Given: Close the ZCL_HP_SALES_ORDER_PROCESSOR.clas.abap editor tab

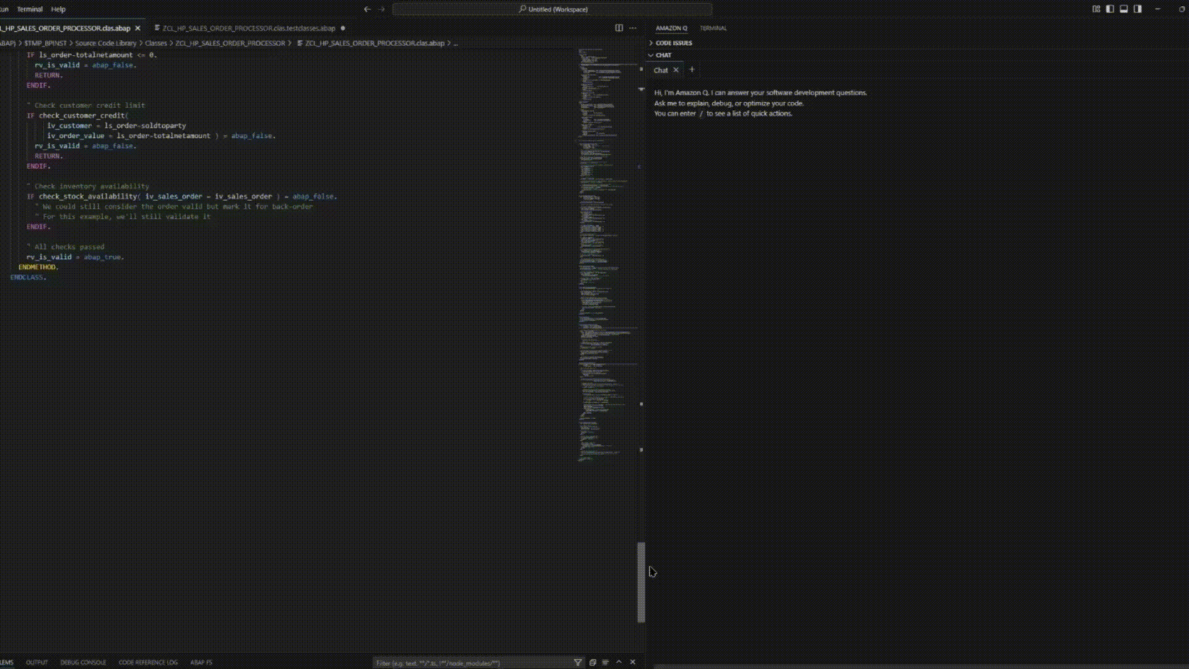Looking at the screenshot, I should click(137, 28).
